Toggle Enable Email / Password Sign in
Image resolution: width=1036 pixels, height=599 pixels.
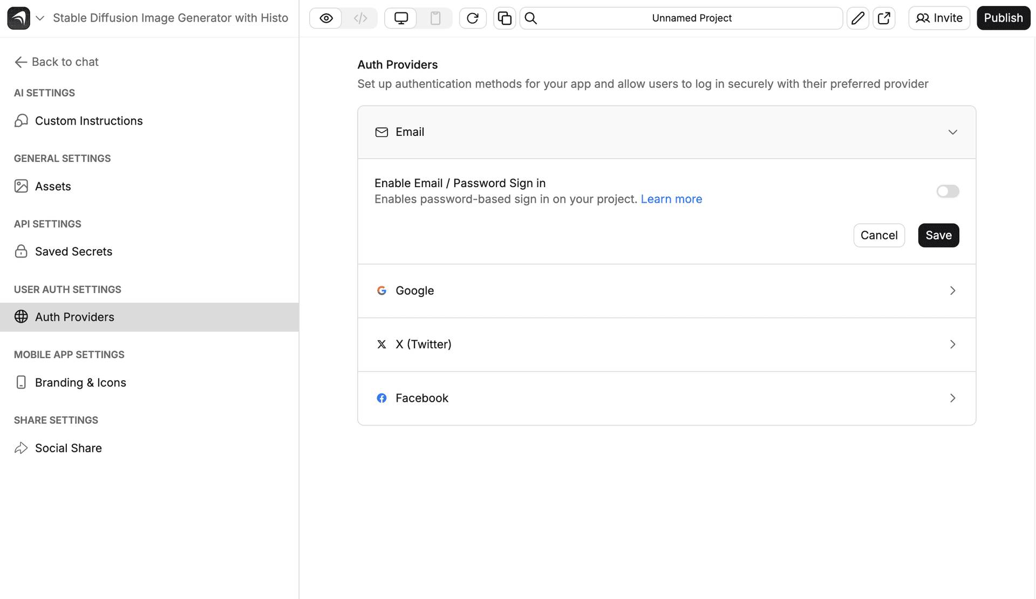point(948,191)
